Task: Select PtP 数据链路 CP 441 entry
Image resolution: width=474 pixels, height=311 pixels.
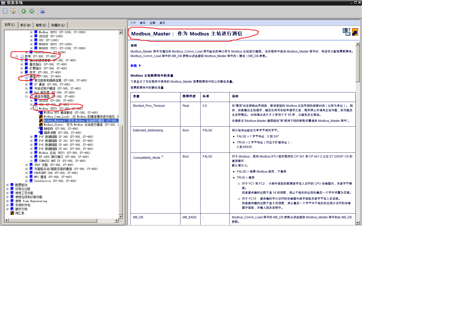Action: pyautogui.click(x=66, y=149)
